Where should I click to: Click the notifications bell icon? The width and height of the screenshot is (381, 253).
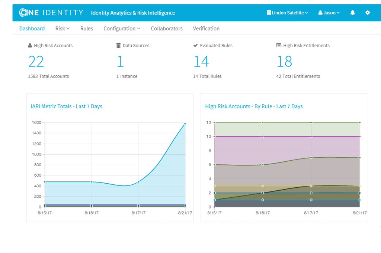tap(353, 13)
